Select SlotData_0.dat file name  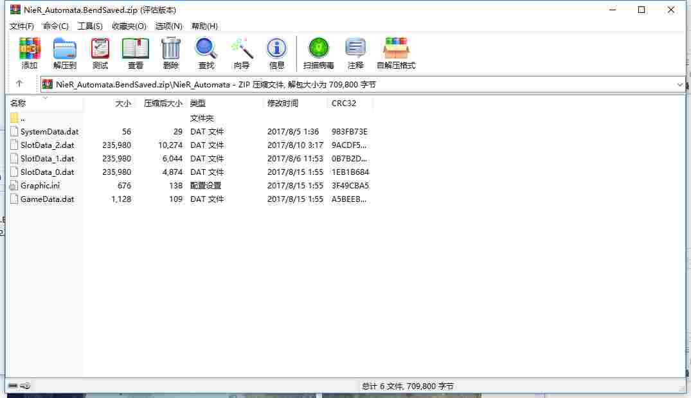click(x=47, y=172)
